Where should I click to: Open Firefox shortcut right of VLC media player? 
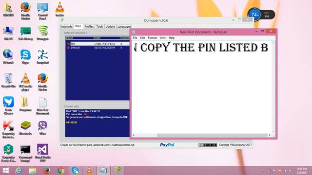point(42,82)
